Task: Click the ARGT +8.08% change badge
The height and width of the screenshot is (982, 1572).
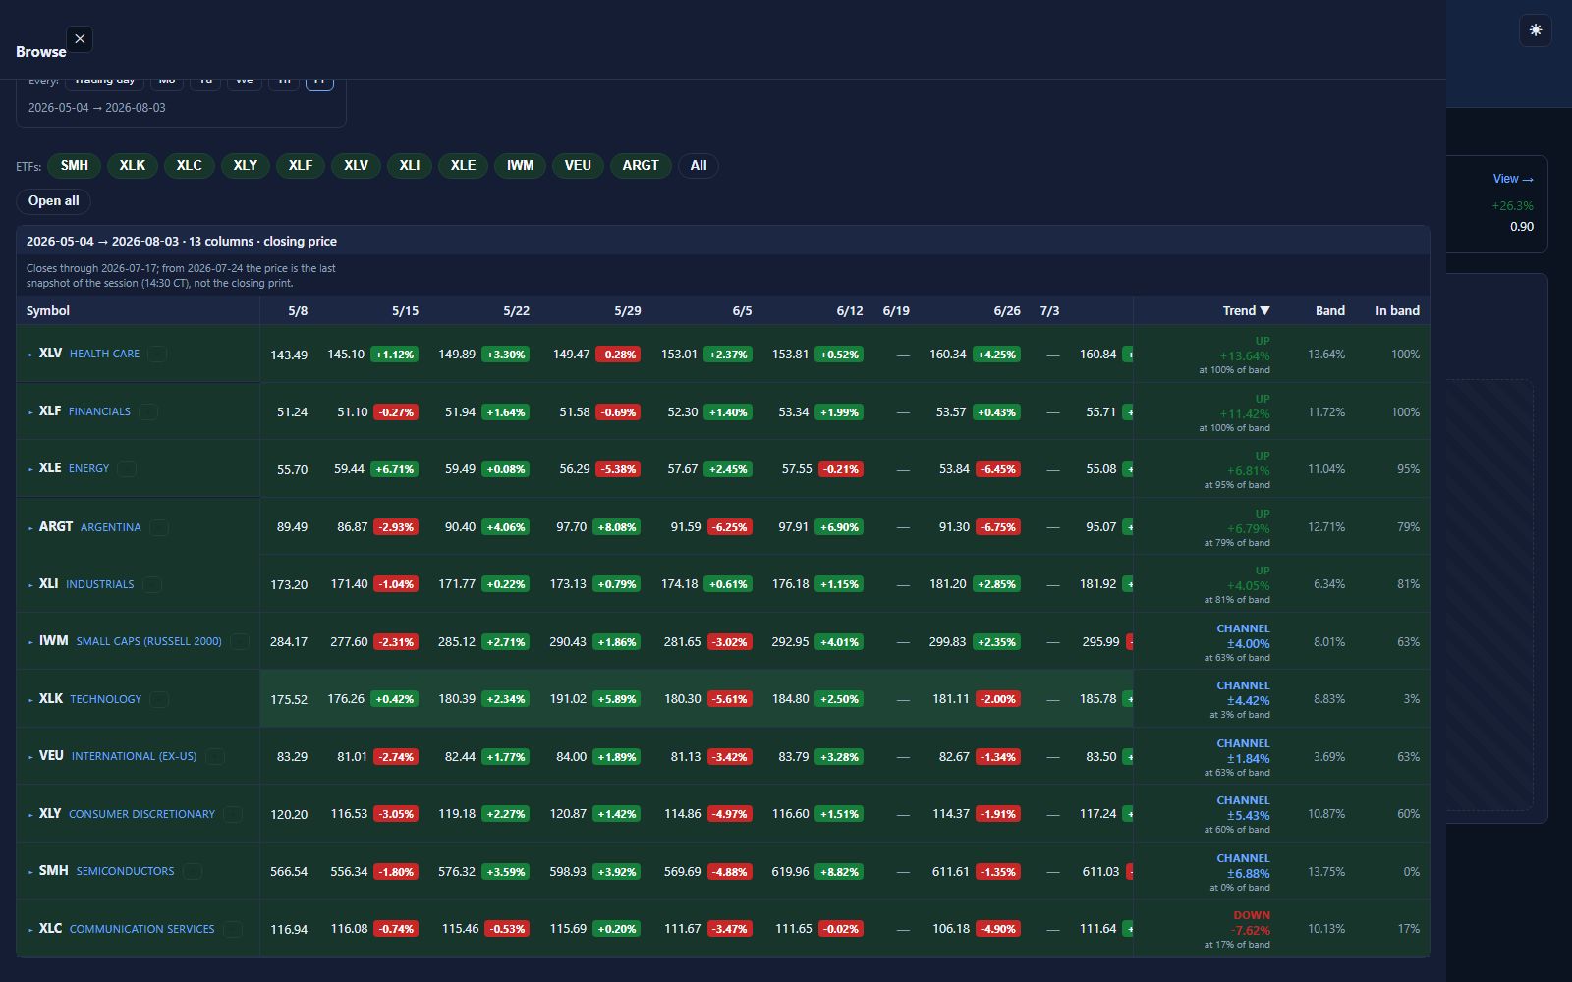Action: click(616, 527)
